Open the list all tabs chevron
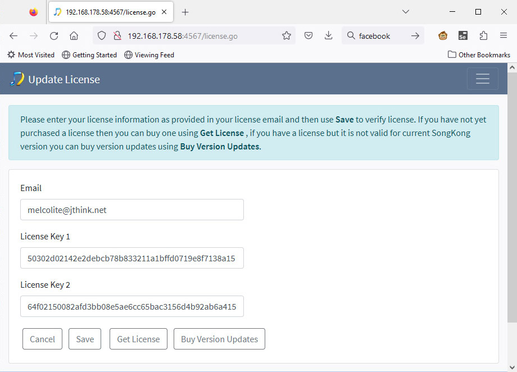 406,12
